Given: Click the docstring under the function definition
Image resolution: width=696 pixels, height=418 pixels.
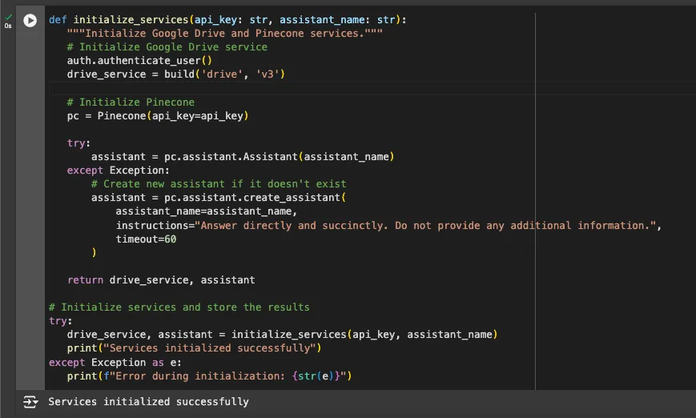Looking at the screenshot, I should point(225,34).
